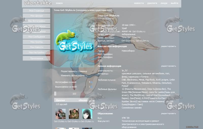
Task: Click birthday 18 мая 1990 г.
Action: 129,25
